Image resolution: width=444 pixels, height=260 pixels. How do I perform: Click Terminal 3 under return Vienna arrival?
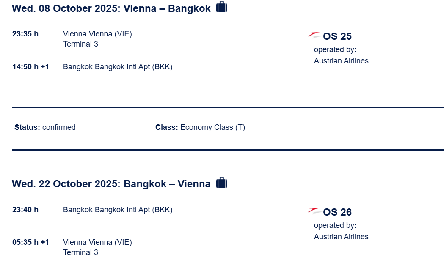click(80, 252)
